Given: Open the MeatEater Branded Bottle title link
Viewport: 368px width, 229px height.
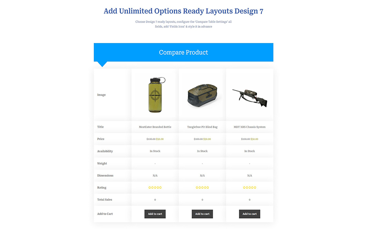Looking at the screenshot, I should [155, 127].
